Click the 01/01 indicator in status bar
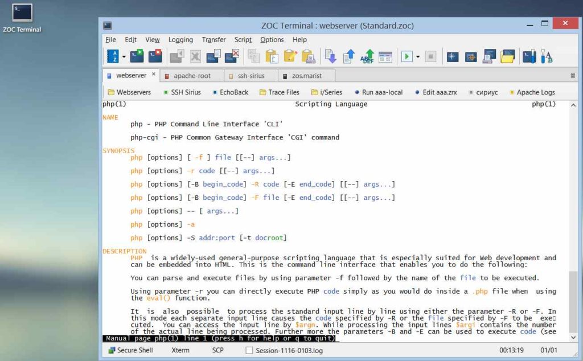Screen dimensions: 583x361 549,350
